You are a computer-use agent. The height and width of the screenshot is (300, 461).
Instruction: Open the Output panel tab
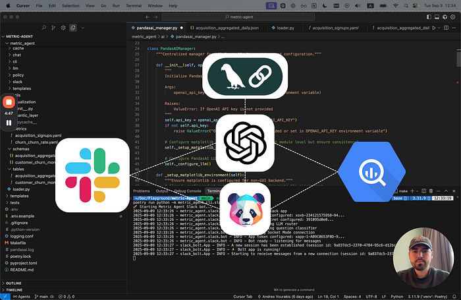coord(162,191)
